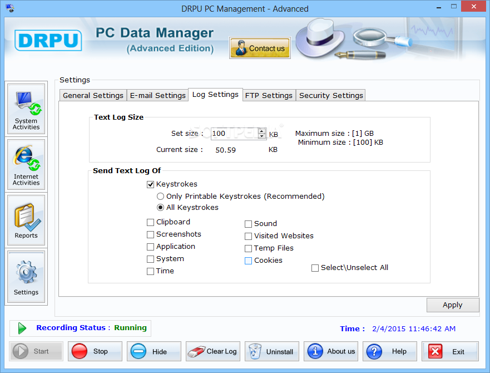
Task: Click the Exit red X icon
Action: [435, 351]
